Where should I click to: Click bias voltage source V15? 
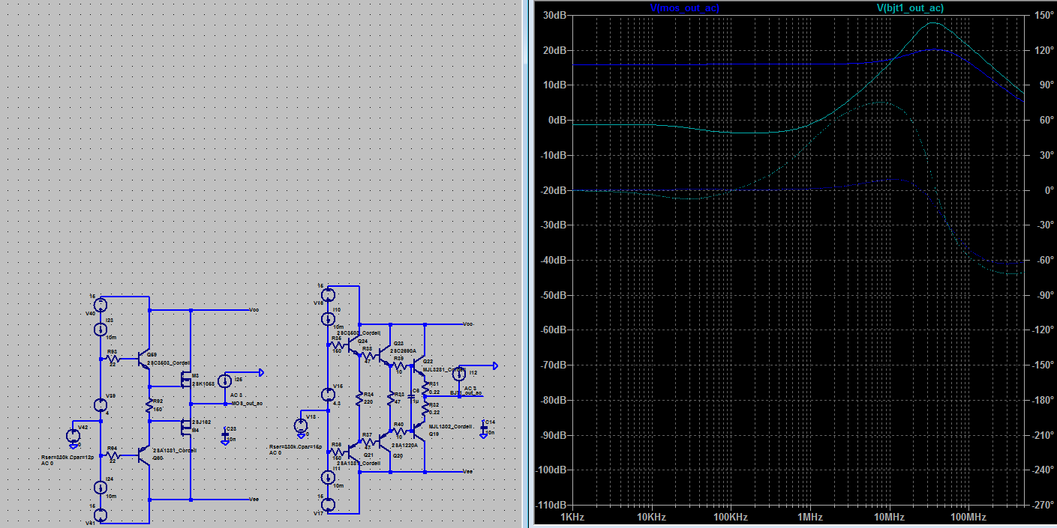coord(329,395)
